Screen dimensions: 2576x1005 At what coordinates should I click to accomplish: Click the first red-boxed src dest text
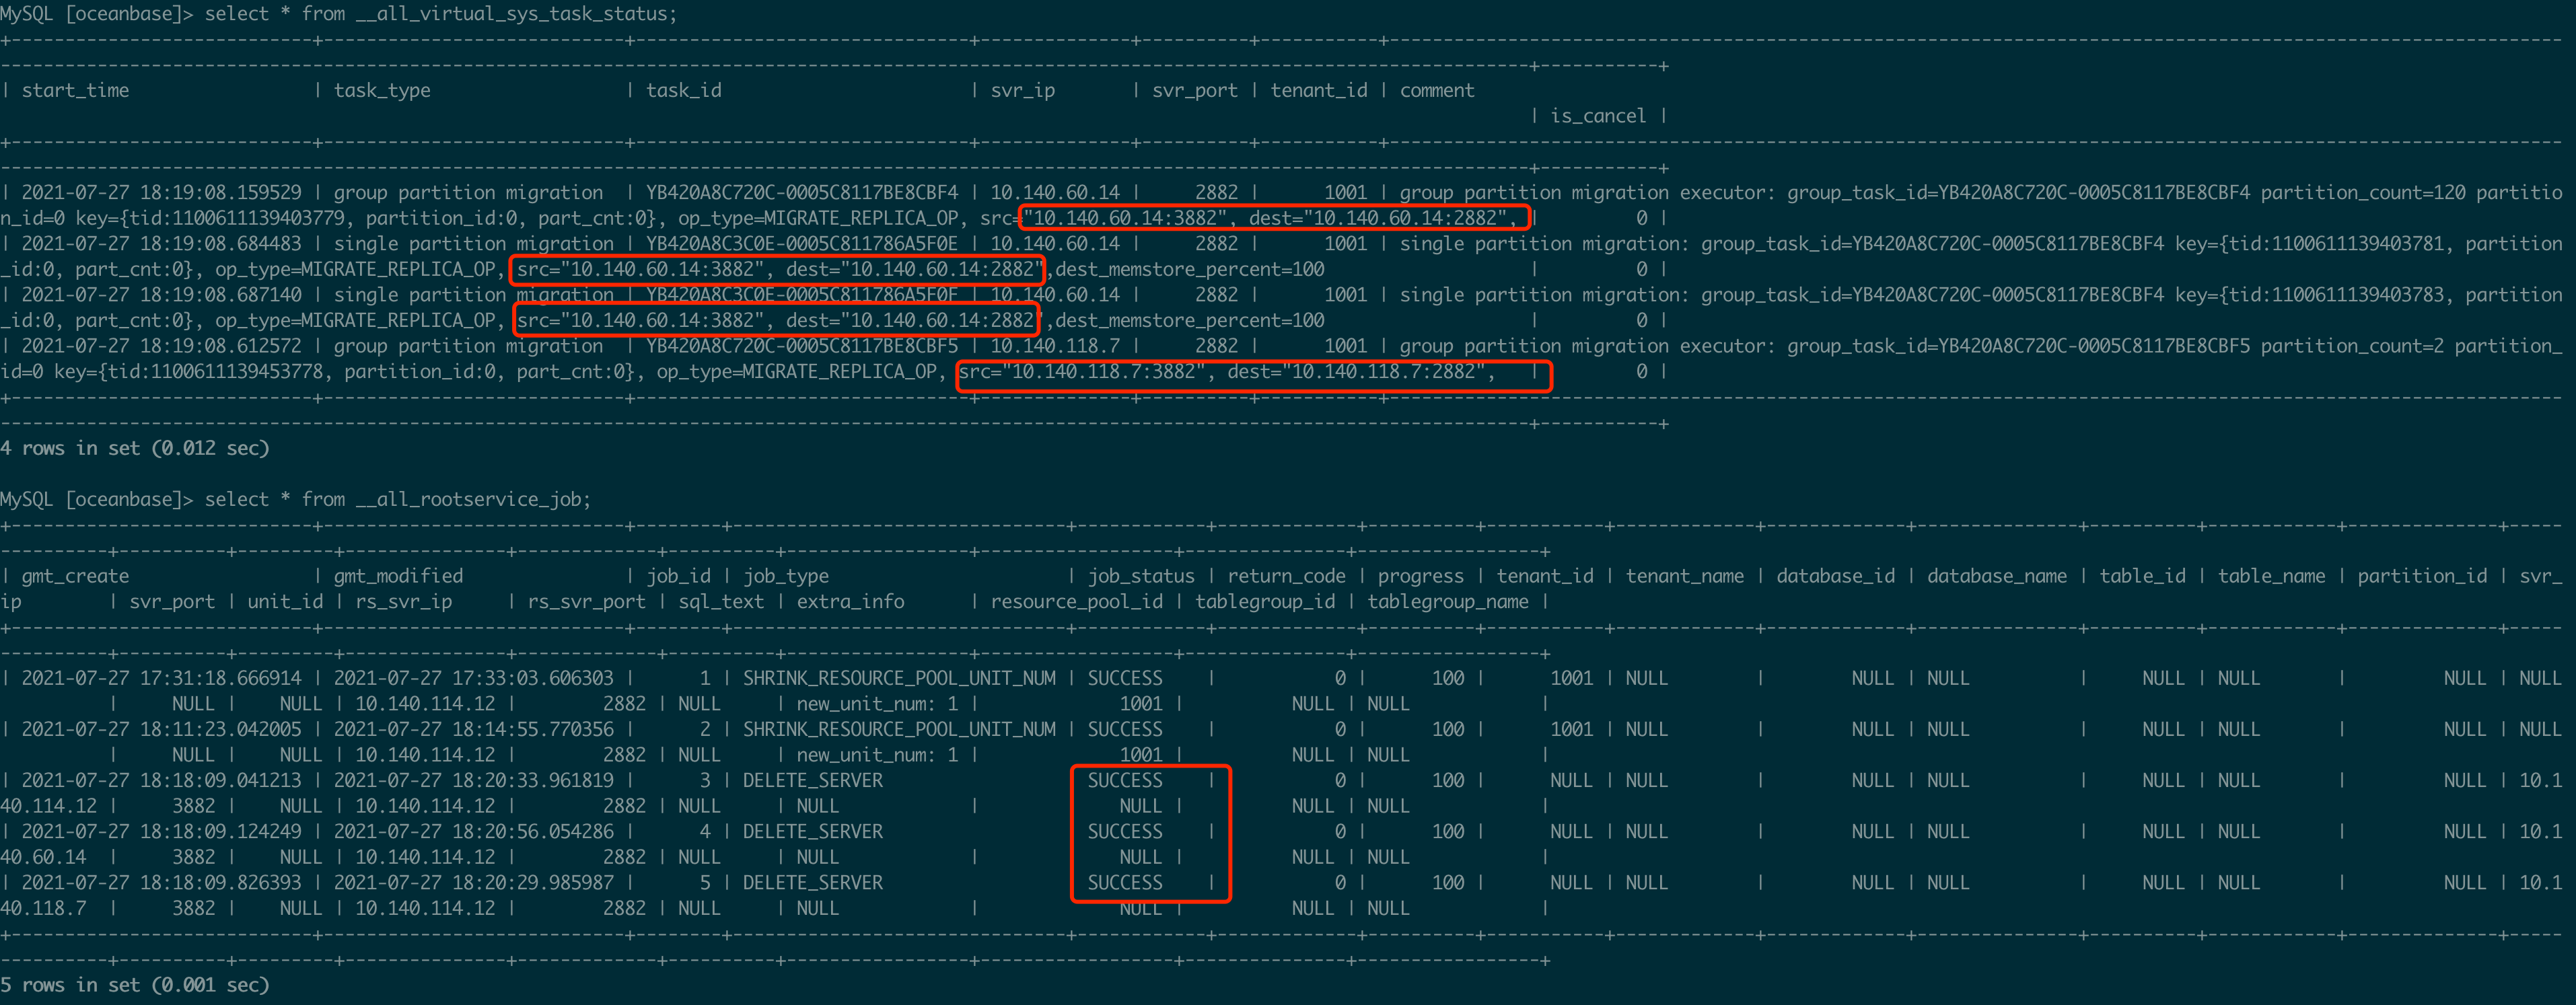1274,218
